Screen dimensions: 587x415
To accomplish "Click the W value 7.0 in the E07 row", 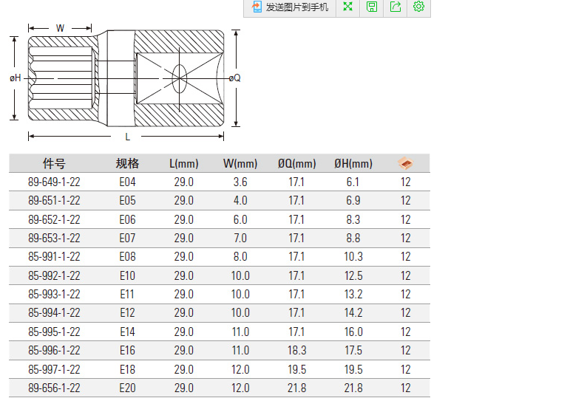I will (x=240, y=239).
